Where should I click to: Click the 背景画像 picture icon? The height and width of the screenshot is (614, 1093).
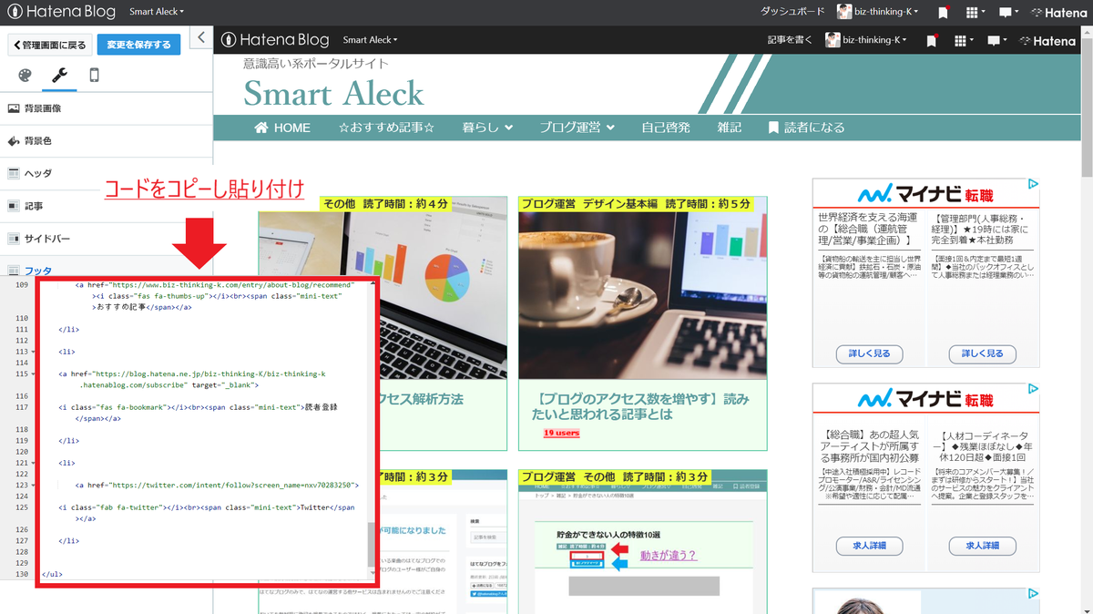tap(14, 108)
